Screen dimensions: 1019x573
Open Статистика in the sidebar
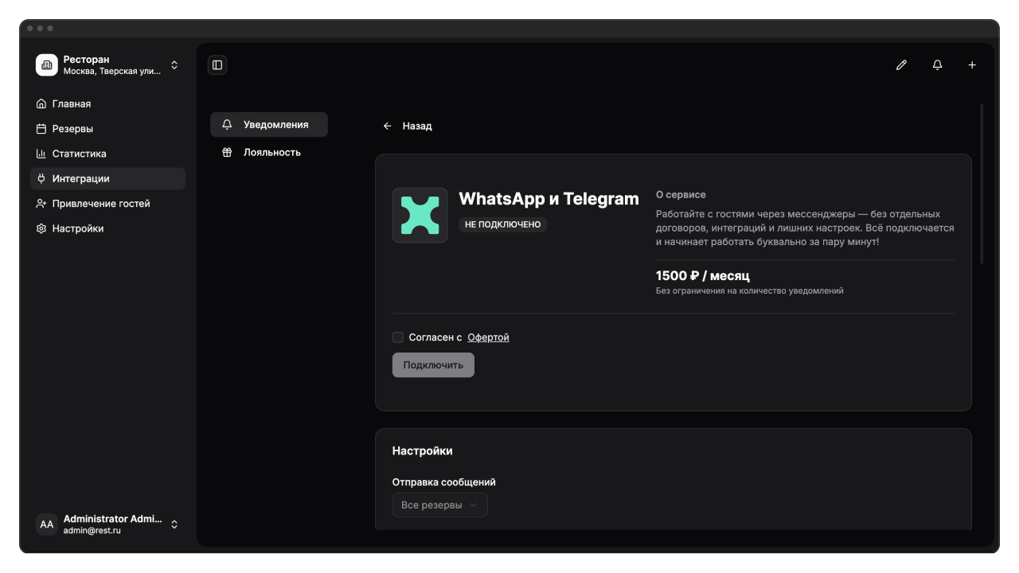tap(79, 154)
